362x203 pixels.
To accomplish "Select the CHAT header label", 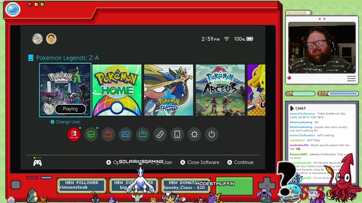I will pos(300,108).
